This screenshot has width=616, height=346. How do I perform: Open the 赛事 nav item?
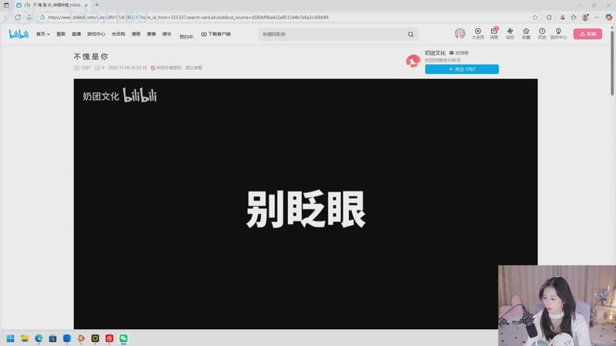151,34
